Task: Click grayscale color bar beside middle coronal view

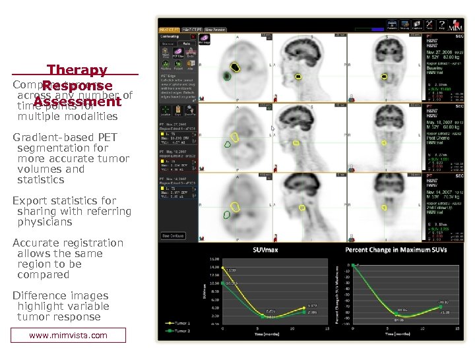Action: coord(424,138)
